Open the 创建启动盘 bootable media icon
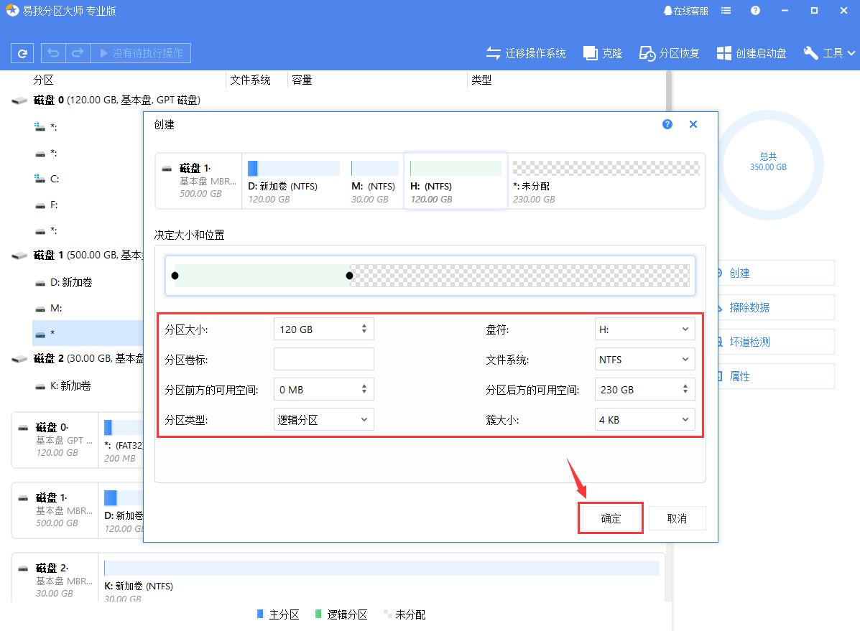The image size is (860, 631). tap(723, 52)
